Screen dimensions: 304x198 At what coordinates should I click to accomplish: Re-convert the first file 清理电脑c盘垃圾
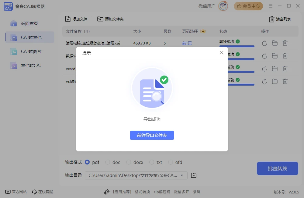264,43
